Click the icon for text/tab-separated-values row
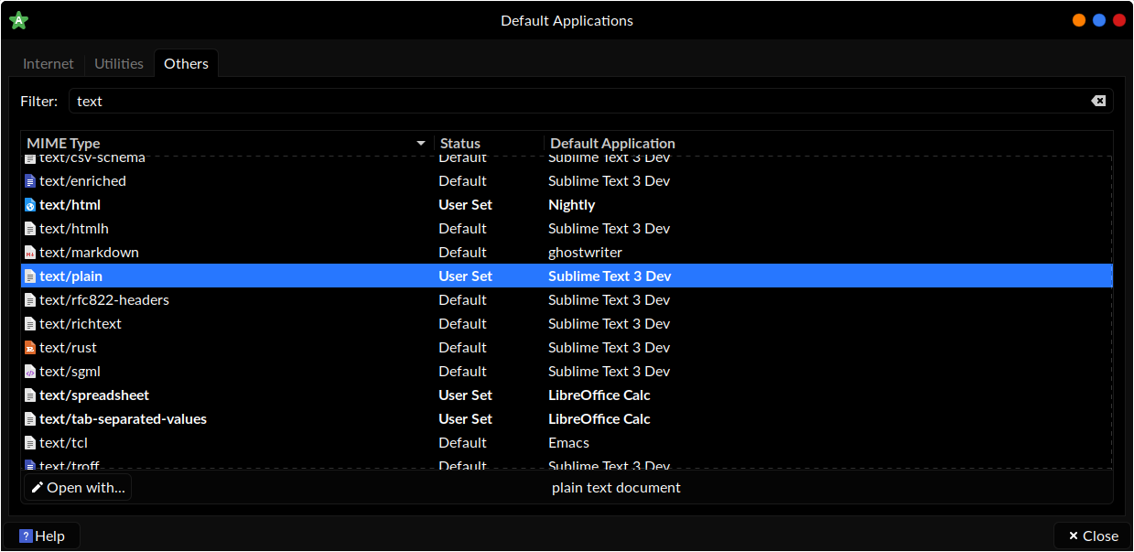 30,419
